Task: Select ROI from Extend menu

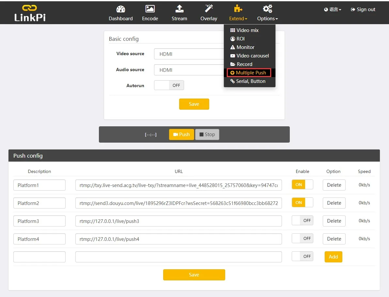Action: [x=250, y=39]
